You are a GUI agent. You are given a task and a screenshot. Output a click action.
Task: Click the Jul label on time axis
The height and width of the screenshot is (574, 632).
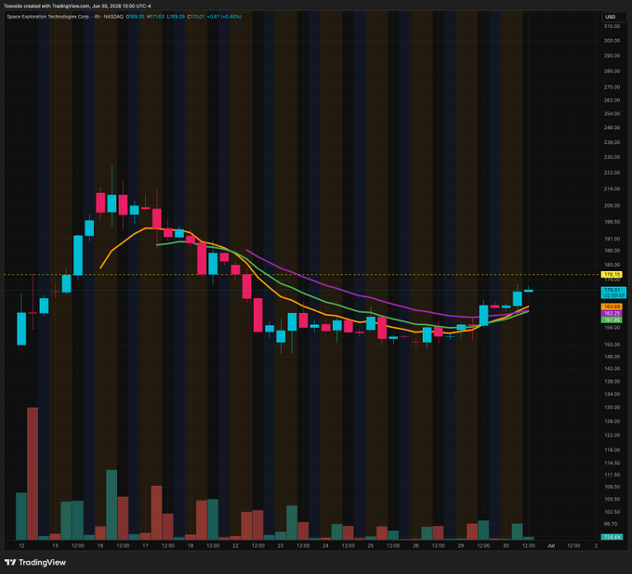(550, 546)
